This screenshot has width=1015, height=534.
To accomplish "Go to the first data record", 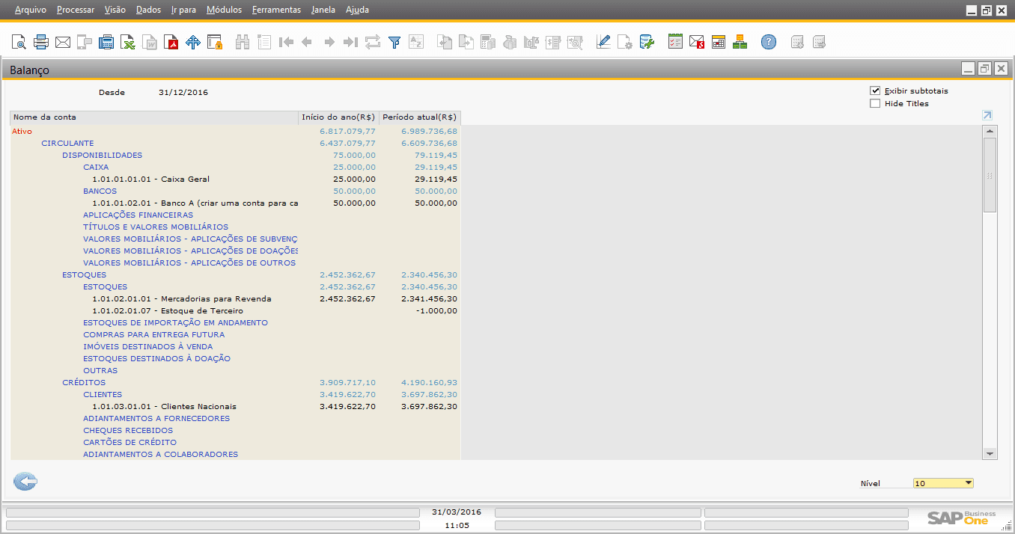I will [x=286, y=42].
